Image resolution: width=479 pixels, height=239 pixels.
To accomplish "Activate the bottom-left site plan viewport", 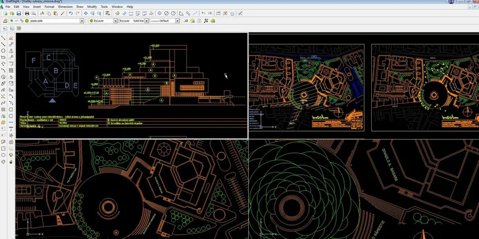I will tap(132, 189).
